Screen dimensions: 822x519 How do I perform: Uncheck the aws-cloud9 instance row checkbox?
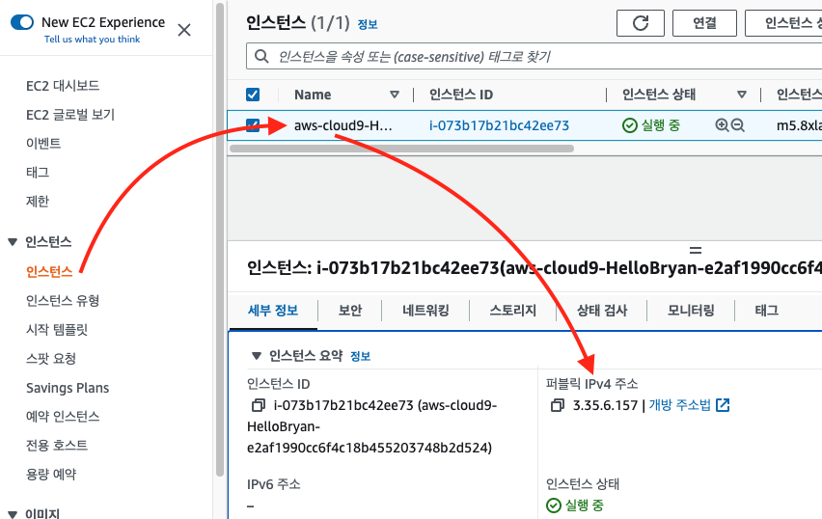click(253, 125)
